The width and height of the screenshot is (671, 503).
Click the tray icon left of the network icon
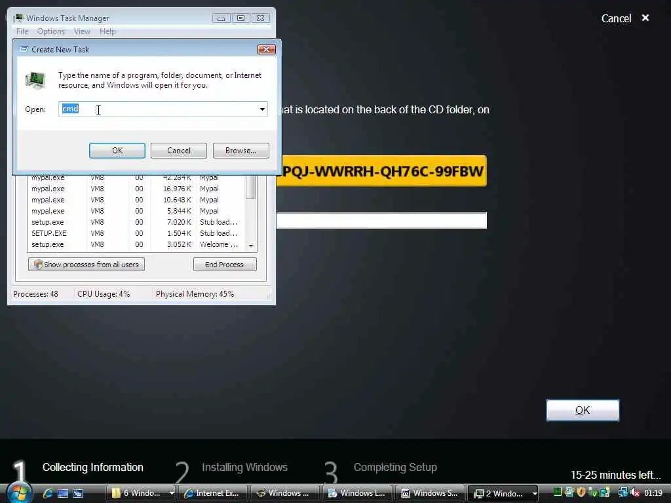(x=604, y=493)
